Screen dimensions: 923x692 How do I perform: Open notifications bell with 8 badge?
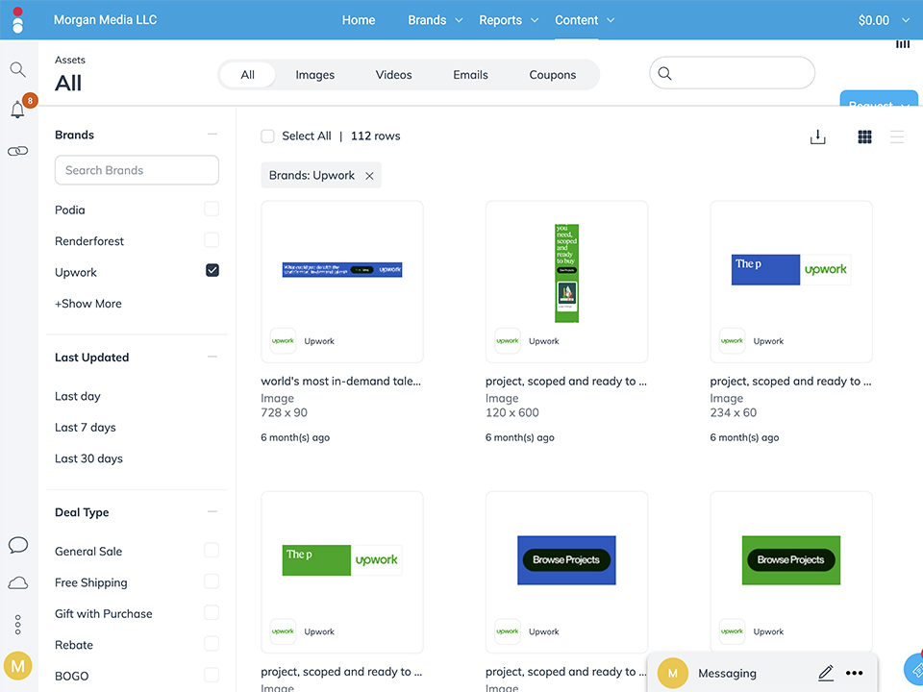point(19,109)
